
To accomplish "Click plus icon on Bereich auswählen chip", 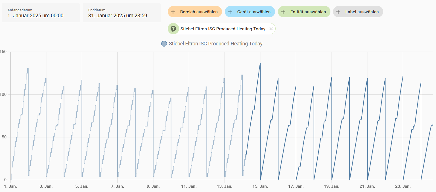I will (173, 12).
